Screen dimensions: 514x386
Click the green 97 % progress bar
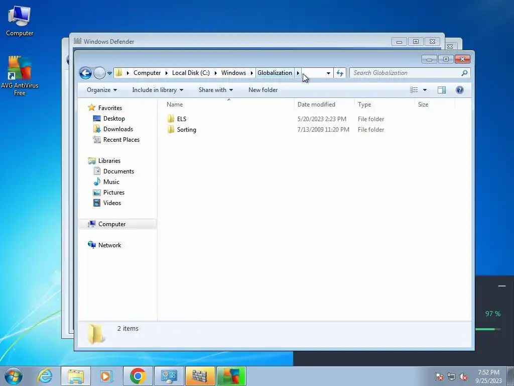point(488,329)
